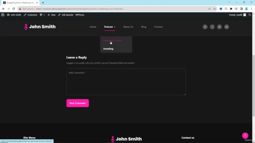
Task: Select Personal Finance from Podcast submenu
Action: (x=112, y=41)
